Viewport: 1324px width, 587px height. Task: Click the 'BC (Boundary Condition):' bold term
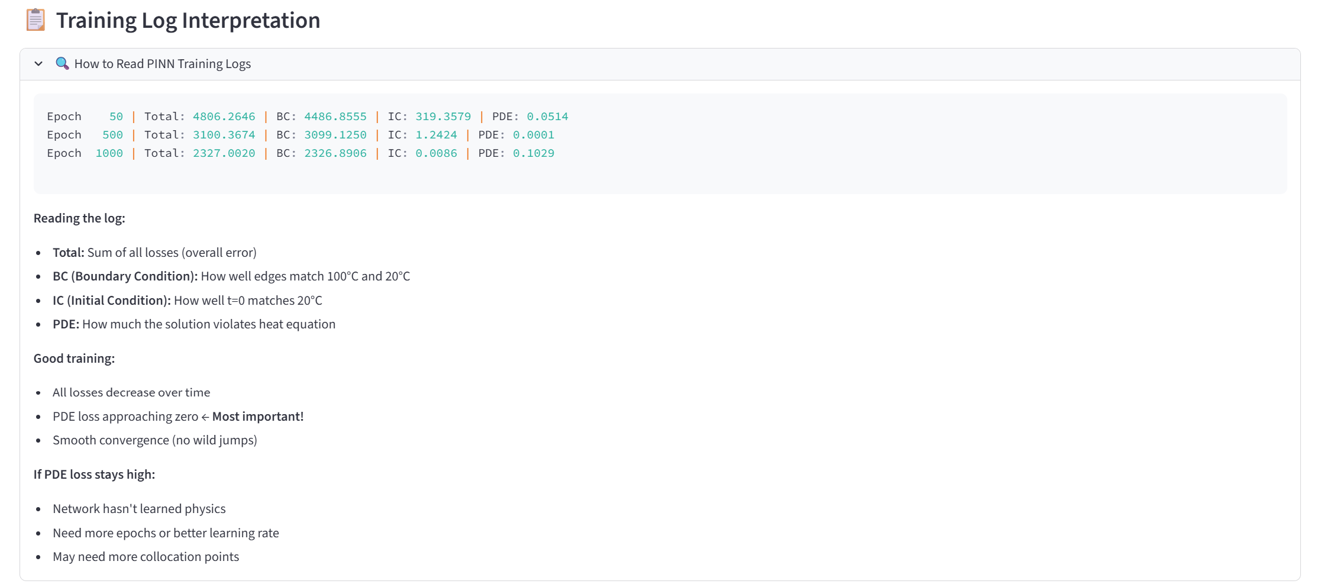tap(125, 276)
